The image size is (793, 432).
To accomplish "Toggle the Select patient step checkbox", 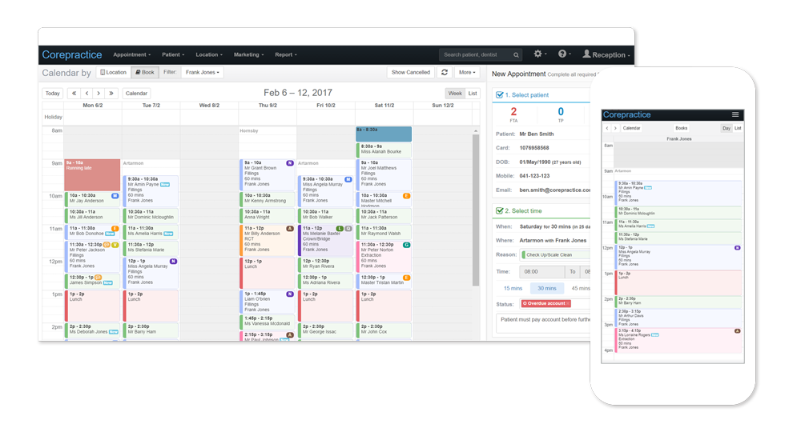I will [500, 95].
